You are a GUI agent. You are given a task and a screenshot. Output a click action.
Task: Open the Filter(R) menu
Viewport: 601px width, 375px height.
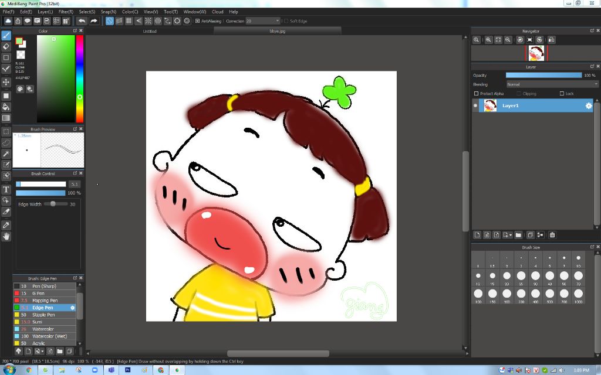click(x=66, y=12)
